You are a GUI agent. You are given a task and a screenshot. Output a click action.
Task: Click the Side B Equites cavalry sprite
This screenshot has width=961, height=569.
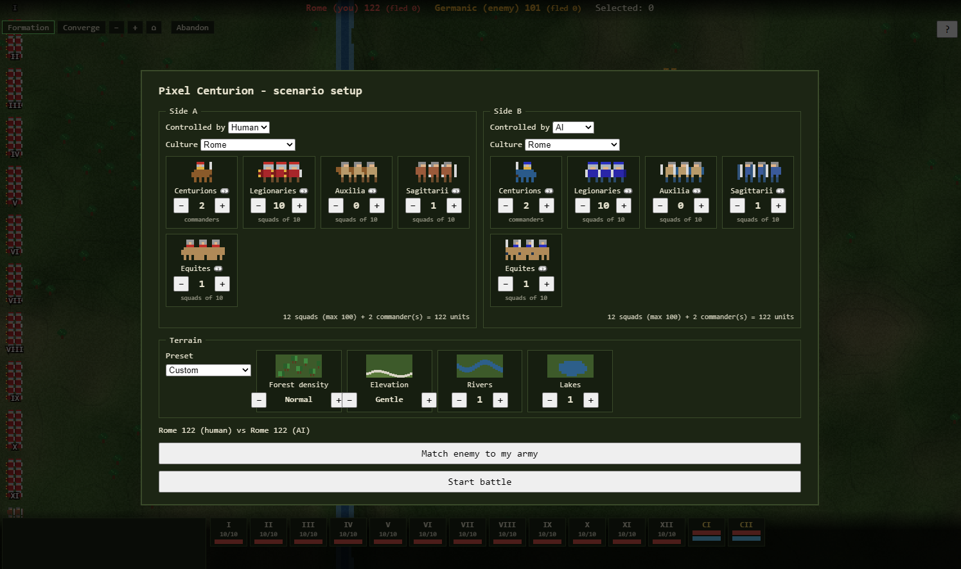click(526, 249)
